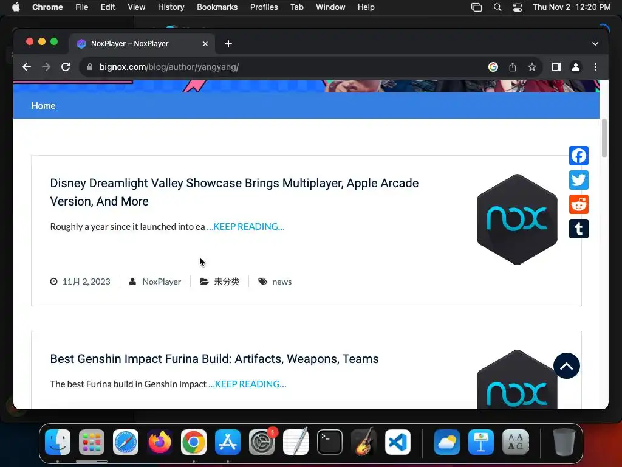This screenshot has height=467, width=622.
Task: Open the Tab menu
Action: tap(296, 7)
